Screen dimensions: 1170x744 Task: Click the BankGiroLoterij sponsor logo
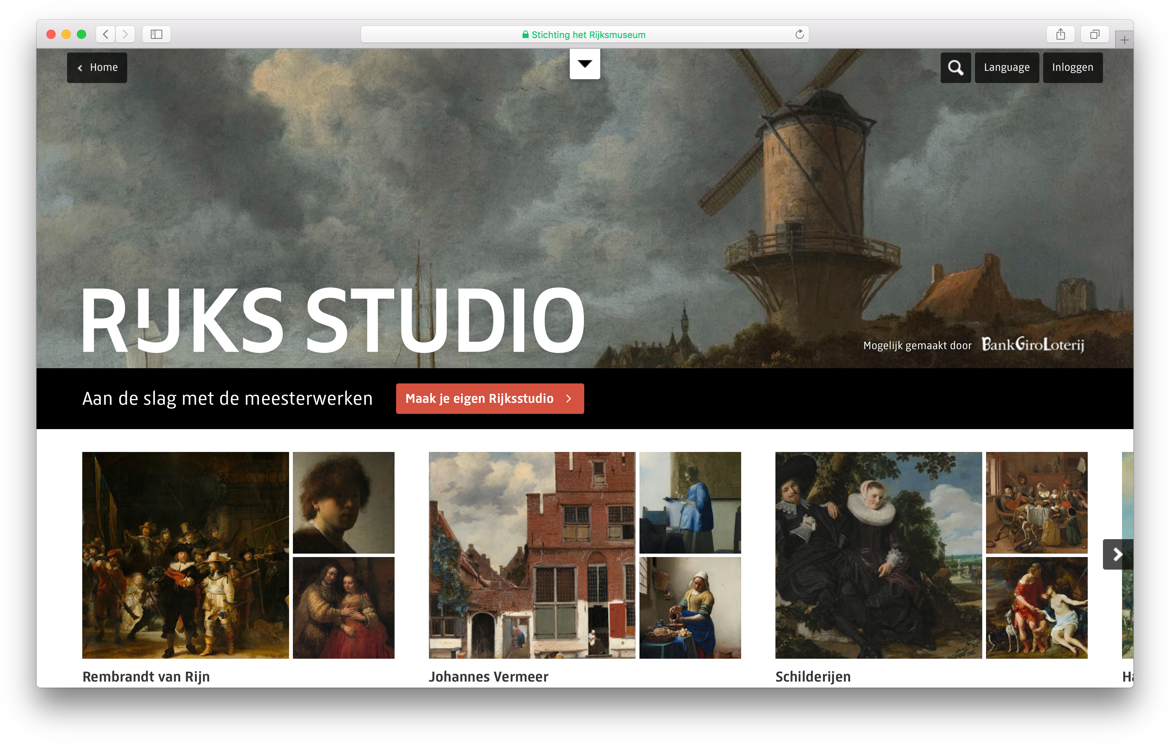tap(1033, 344)
